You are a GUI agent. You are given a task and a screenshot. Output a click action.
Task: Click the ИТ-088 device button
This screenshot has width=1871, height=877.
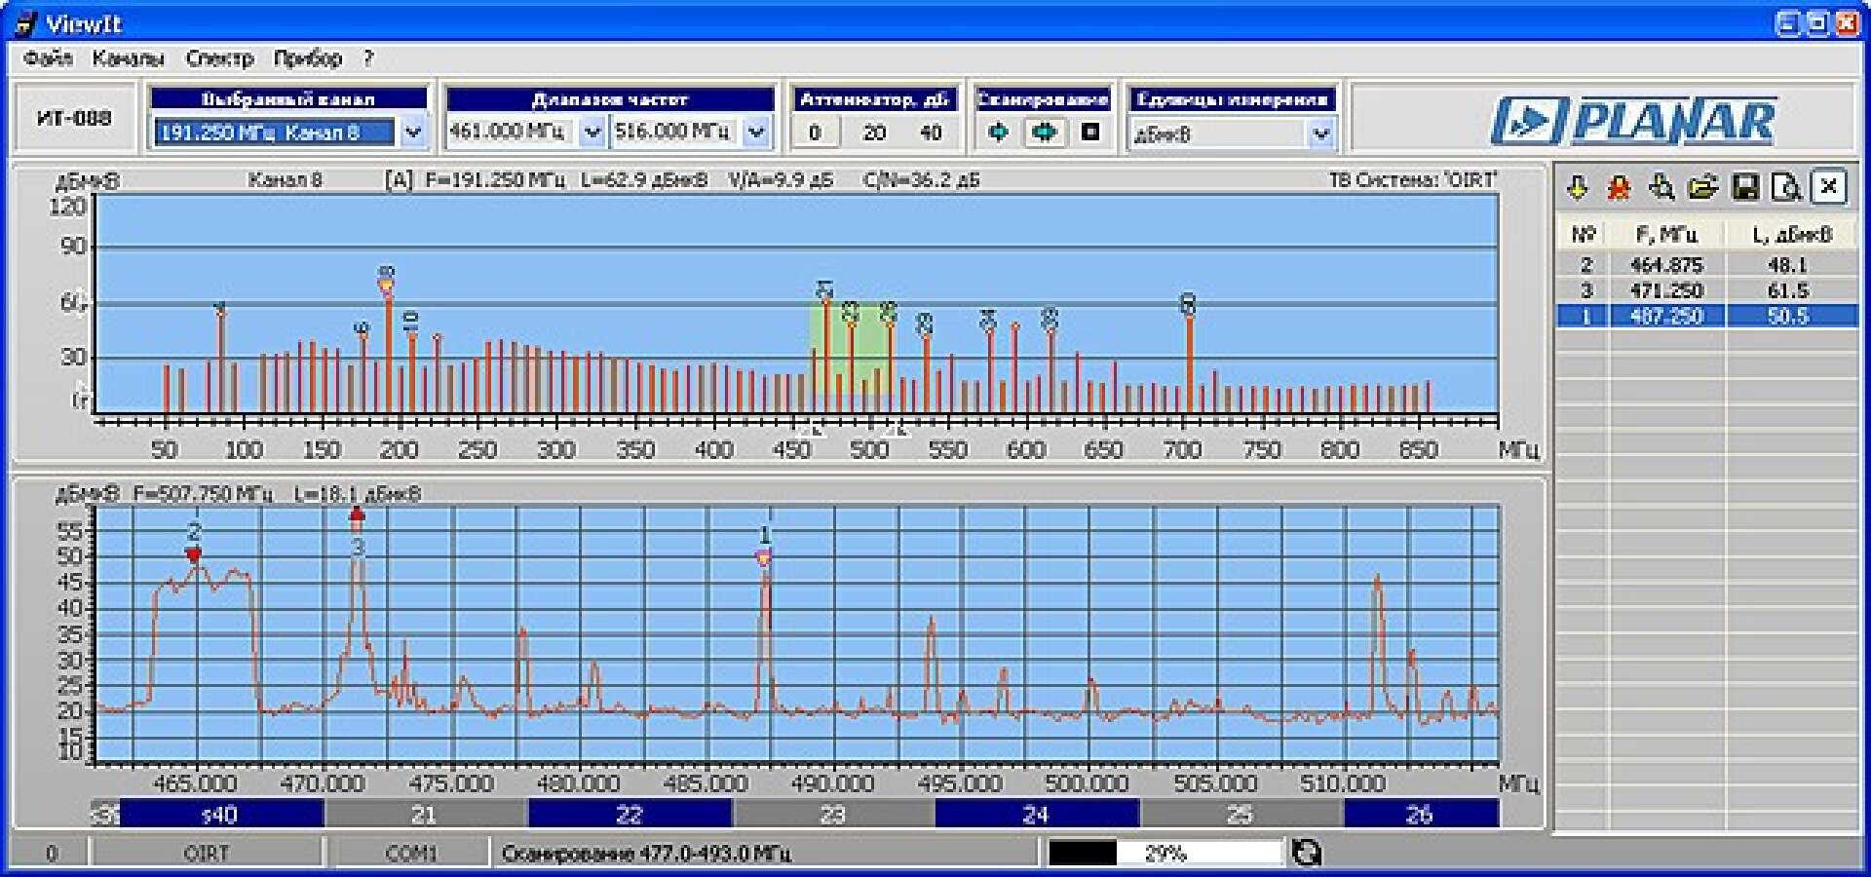pyautogui.click(x=74, y=118)
